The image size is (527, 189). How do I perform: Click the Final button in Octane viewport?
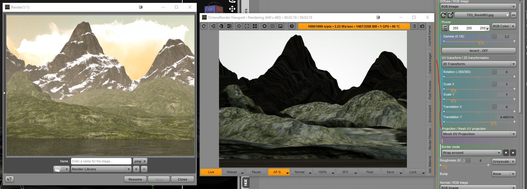click(370, 172)
